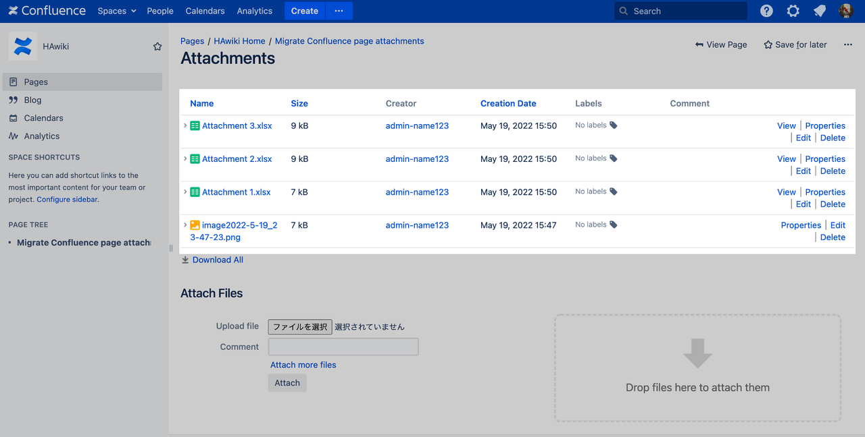Click the Download All link
The width and height of the screenshot is (865, 437).
(x=218, y=260)
